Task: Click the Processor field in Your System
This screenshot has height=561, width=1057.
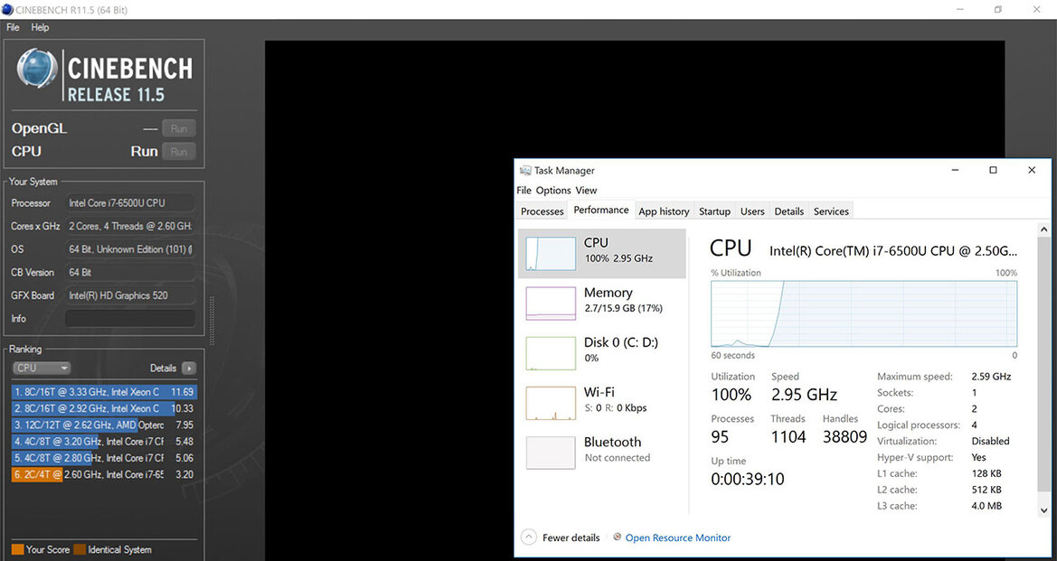Action: pyautogui.click(x=131, y=202)
